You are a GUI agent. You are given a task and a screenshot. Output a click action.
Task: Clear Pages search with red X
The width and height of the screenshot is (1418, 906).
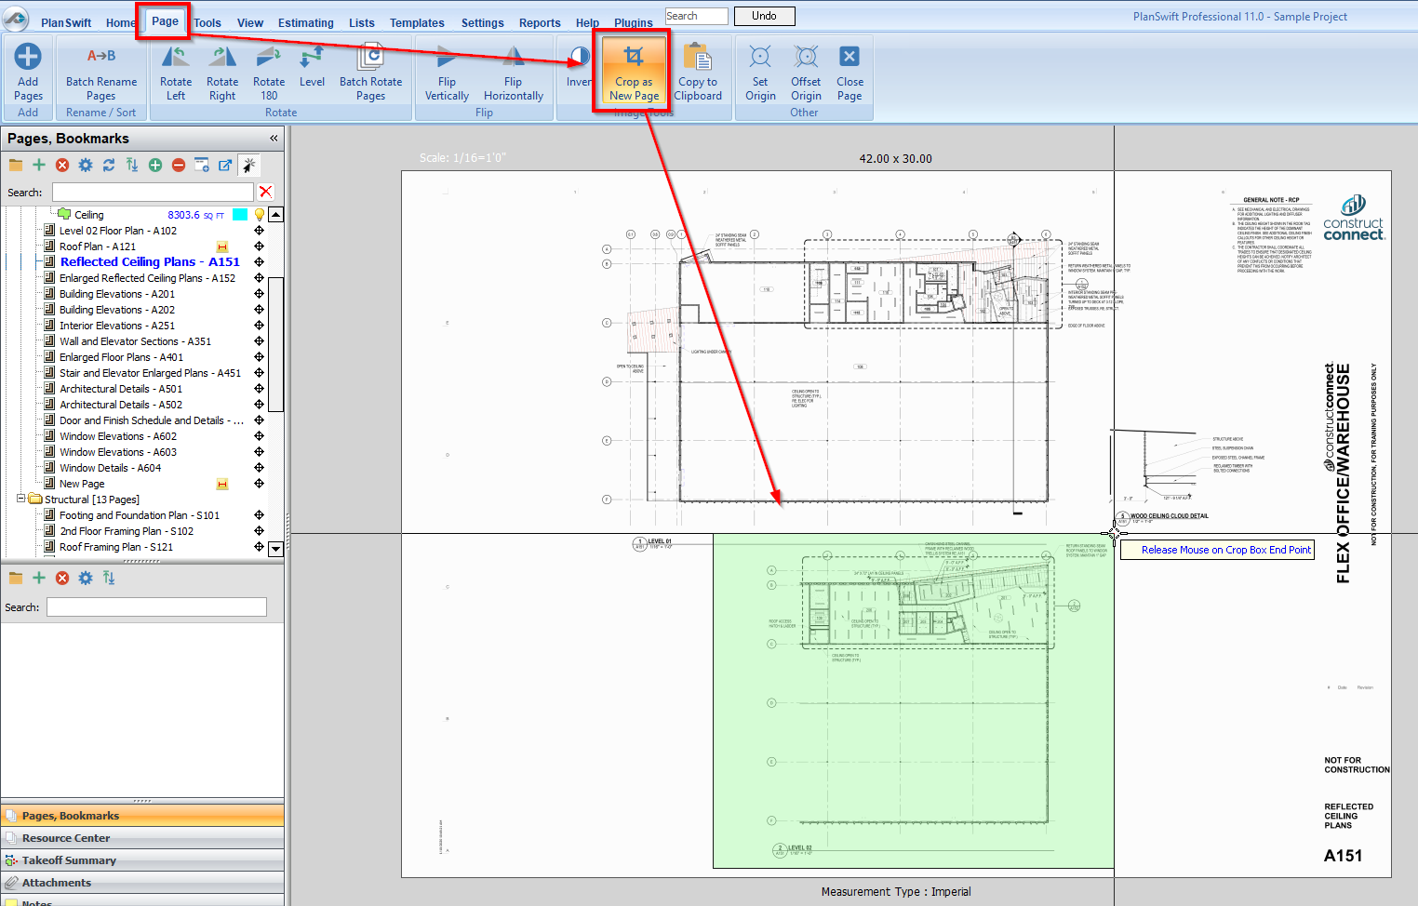point(266,192)
